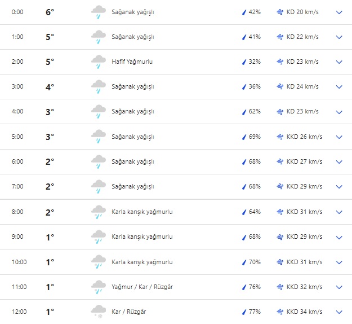
Task: Click the raindrop precipitation icon at 10:00
Action: pos(244,262)
